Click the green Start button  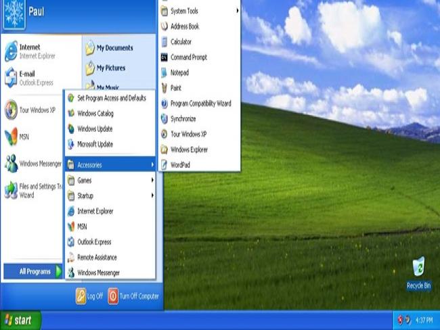[20, 320]
